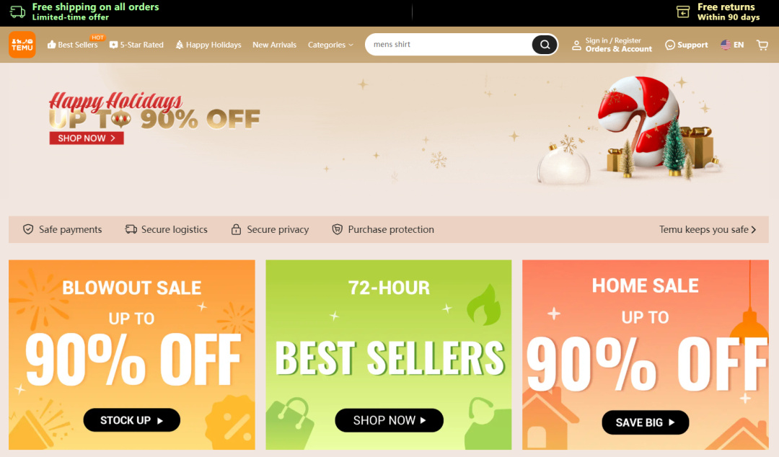Image resolution: width=779 pixels, height=457 pixels.
Task: Click the Support chat icon
Action: point(669,45)
